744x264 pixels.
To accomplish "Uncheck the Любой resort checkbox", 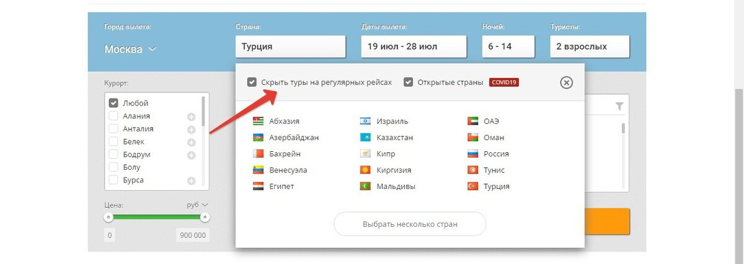I will pyautogui.click(x=113, y=103).
